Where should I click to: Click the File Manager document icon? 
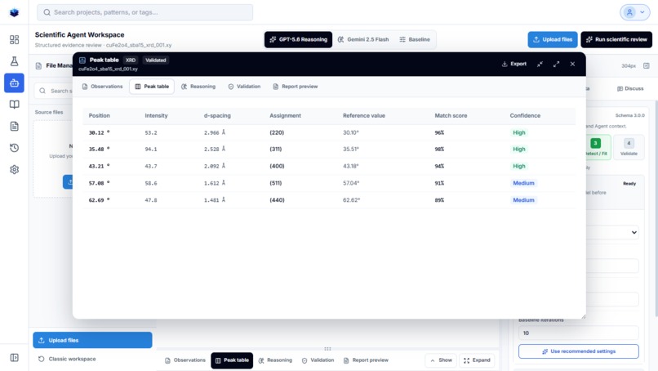click(38, 66)
